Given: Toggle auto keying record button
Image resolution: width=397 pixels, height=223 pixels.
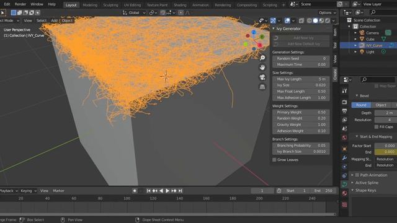Looking at the screenshot, I should click(135, 191).
